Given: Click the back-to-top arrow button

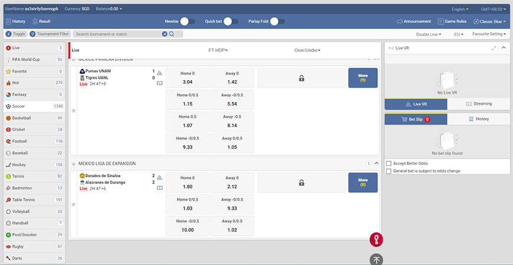Looking at the screenshot, I should tap(376, 260).
